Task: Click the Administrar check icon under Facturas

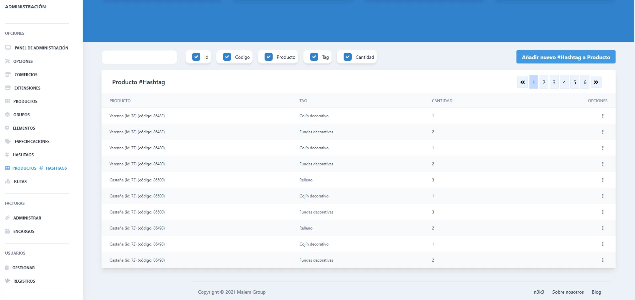Action: (7, 218)
